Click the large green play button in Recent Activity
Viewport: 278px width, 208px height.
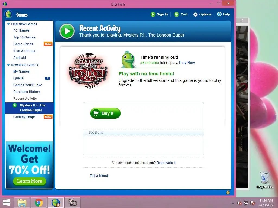[67, 31]
